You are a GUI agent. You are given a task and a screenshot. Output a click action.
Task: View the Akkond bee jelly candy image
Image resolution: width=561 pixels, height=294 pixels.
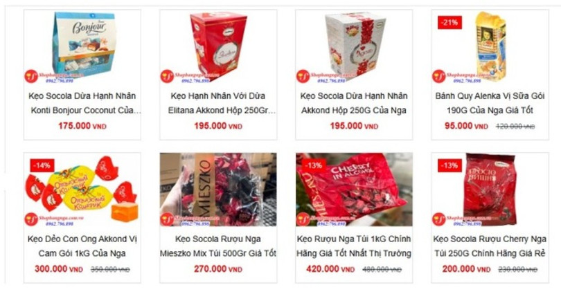pos(82,190)
